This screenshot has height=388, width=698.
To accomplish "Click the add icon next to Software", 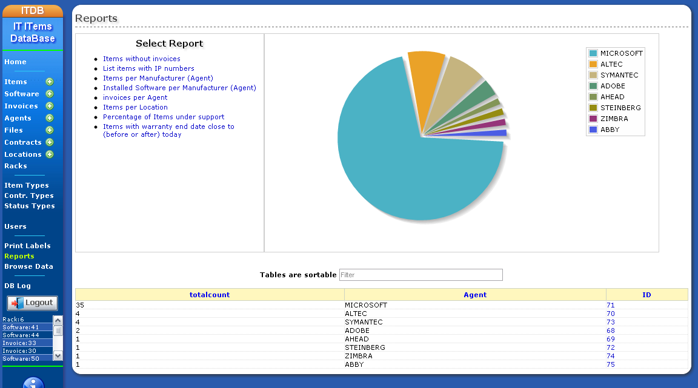I will tap(50, 94).
